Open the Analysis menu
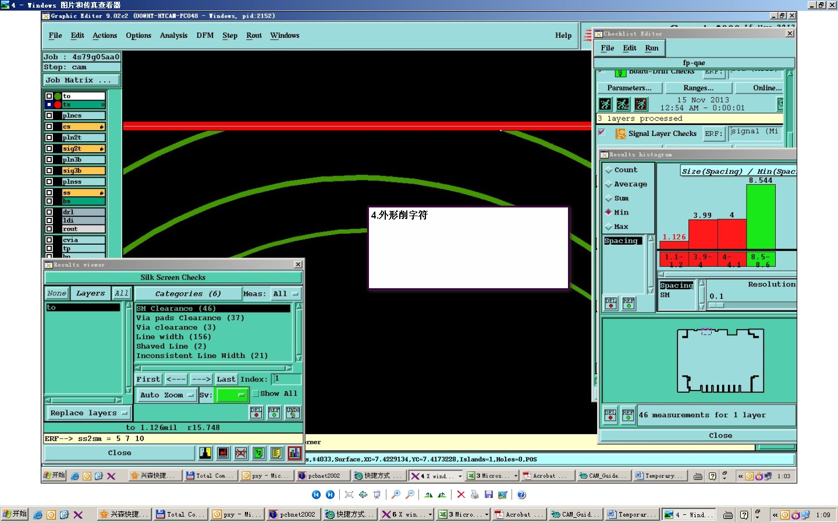Image resolution: width=838 pixels, height=523 pixels. click(173, 35)
